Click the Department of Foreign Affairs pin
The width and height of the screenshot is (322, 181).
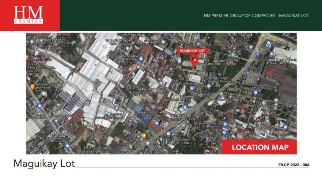pos(271,54)
